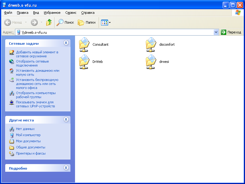Viewport: 245px width, 184px height.
Task: Click the Общие документы folder icon
Action: point(12,148)
